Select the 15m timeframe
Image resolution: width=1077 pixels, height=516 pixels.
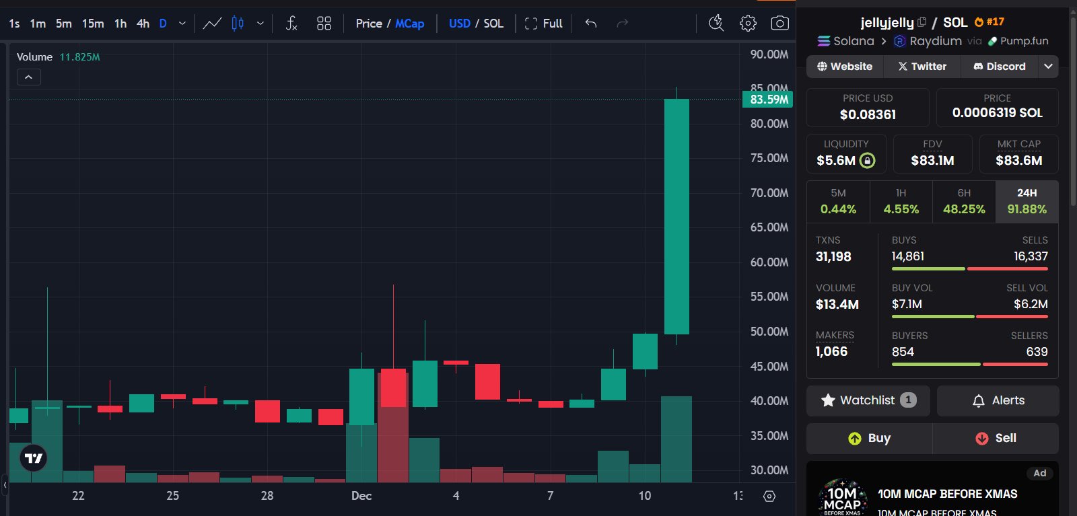93,24
